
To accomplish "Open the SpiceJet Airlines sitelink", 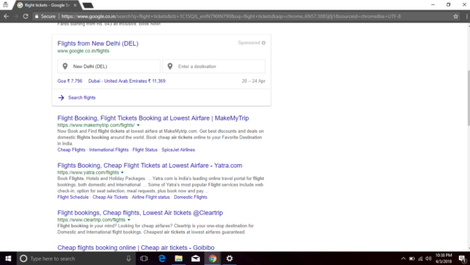I will pyautogui.click(x=178, y=150).
